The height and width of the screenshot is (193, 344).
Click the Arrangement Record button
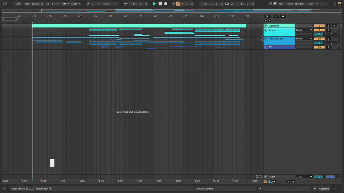click(166, 3)
